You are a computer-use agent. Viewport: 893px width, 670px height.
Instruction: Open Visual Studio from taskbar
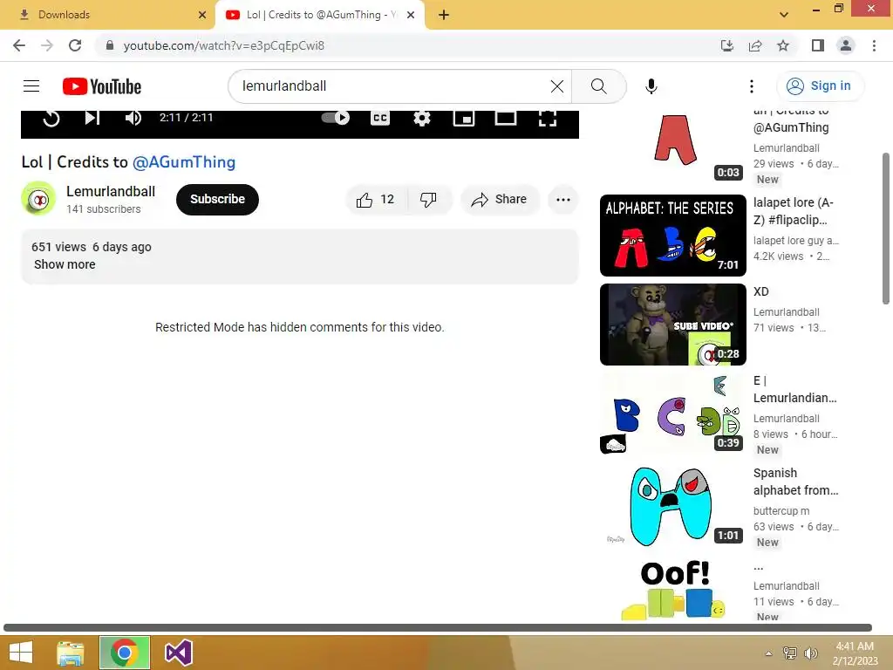(x=178, y=653)
